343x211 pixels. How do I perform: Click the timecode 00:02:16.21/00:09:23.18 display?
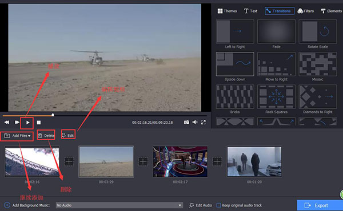tap(152, 123)
